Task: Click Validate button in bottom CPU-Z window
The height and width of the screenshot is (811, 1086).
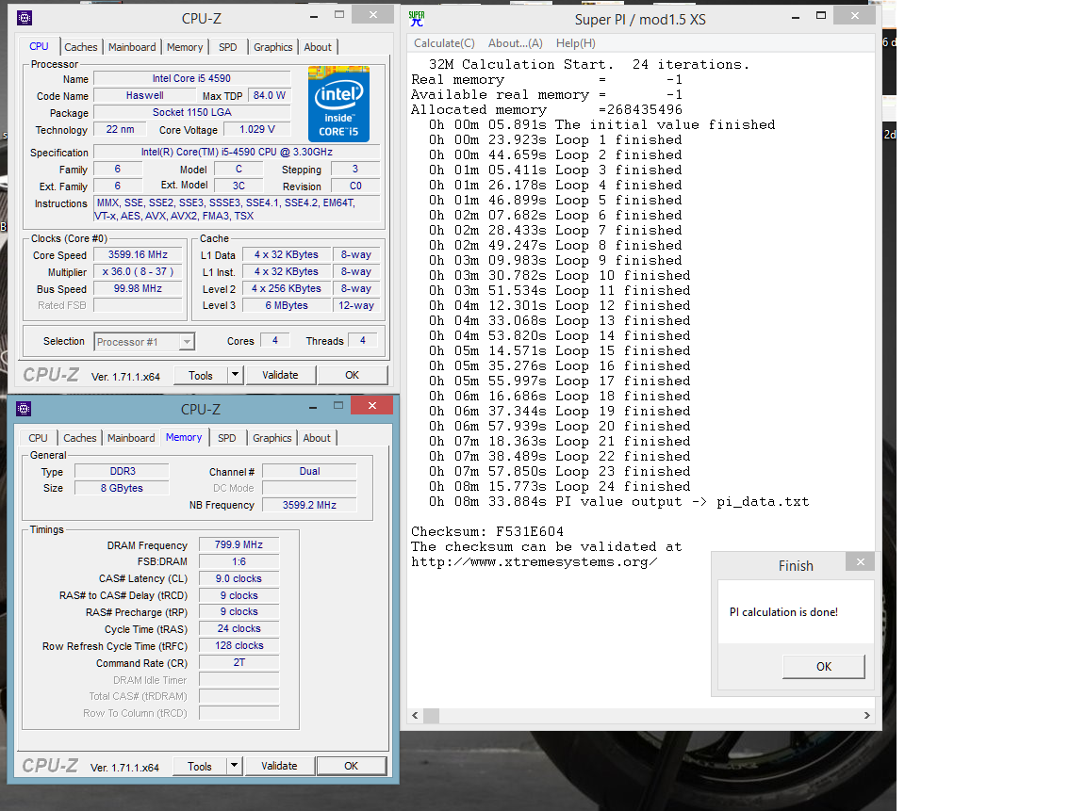Action: [x=279, y=766]
